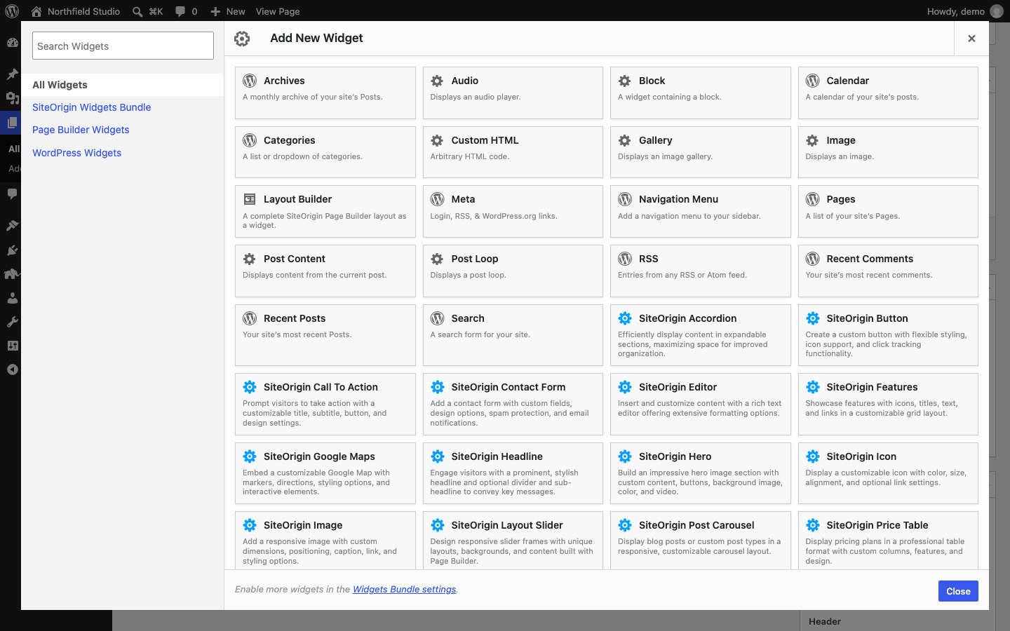
Task: Choose the SiteOrigin Editor widget
Action: point(700,405)
